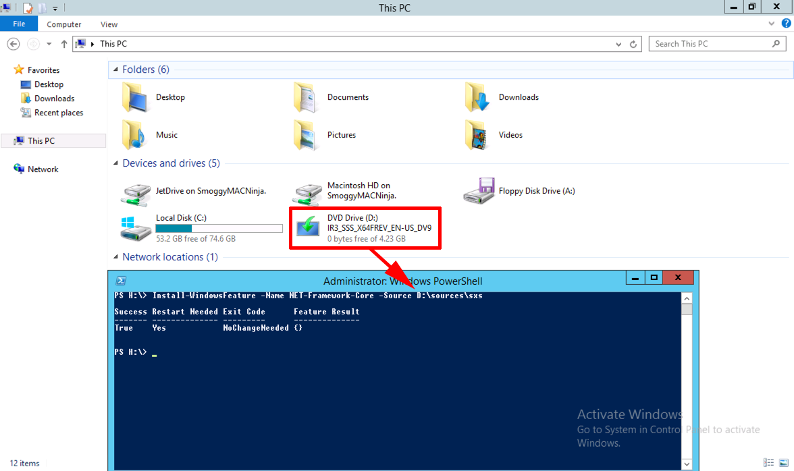The image size is (794, 471).
Task: Go back using the back arrow button
Action: [14, 44]
